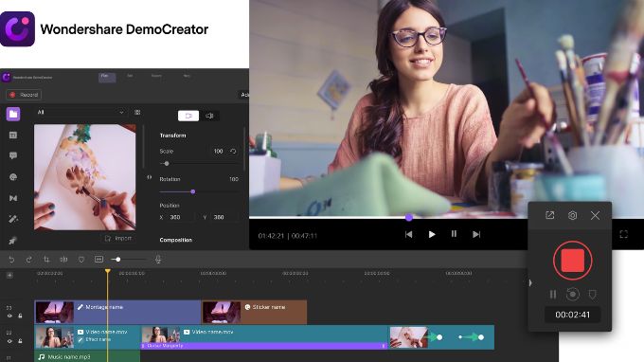Viewport: 644px width, 362px height.
Task: Toggle fullscreen preview icon
Action: coord(623,234)
